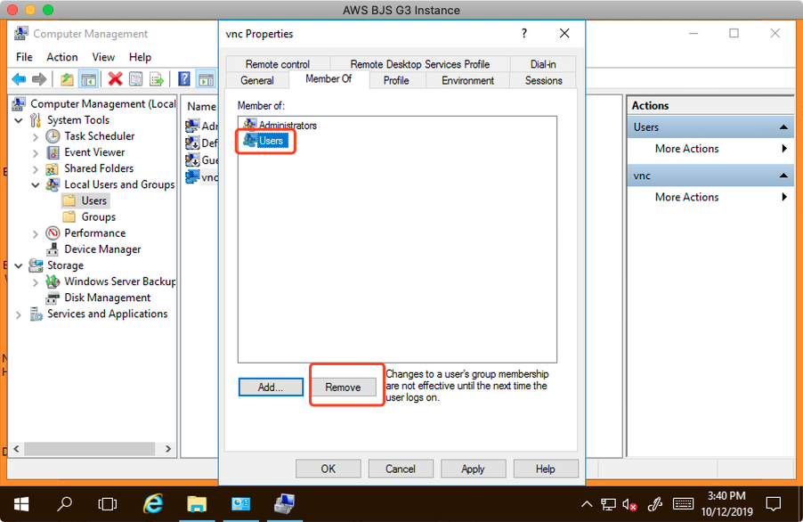The width and height of the screenshot is (803, 522).
Task: Click the Export List toolbar icon
Action: point(157,79)
